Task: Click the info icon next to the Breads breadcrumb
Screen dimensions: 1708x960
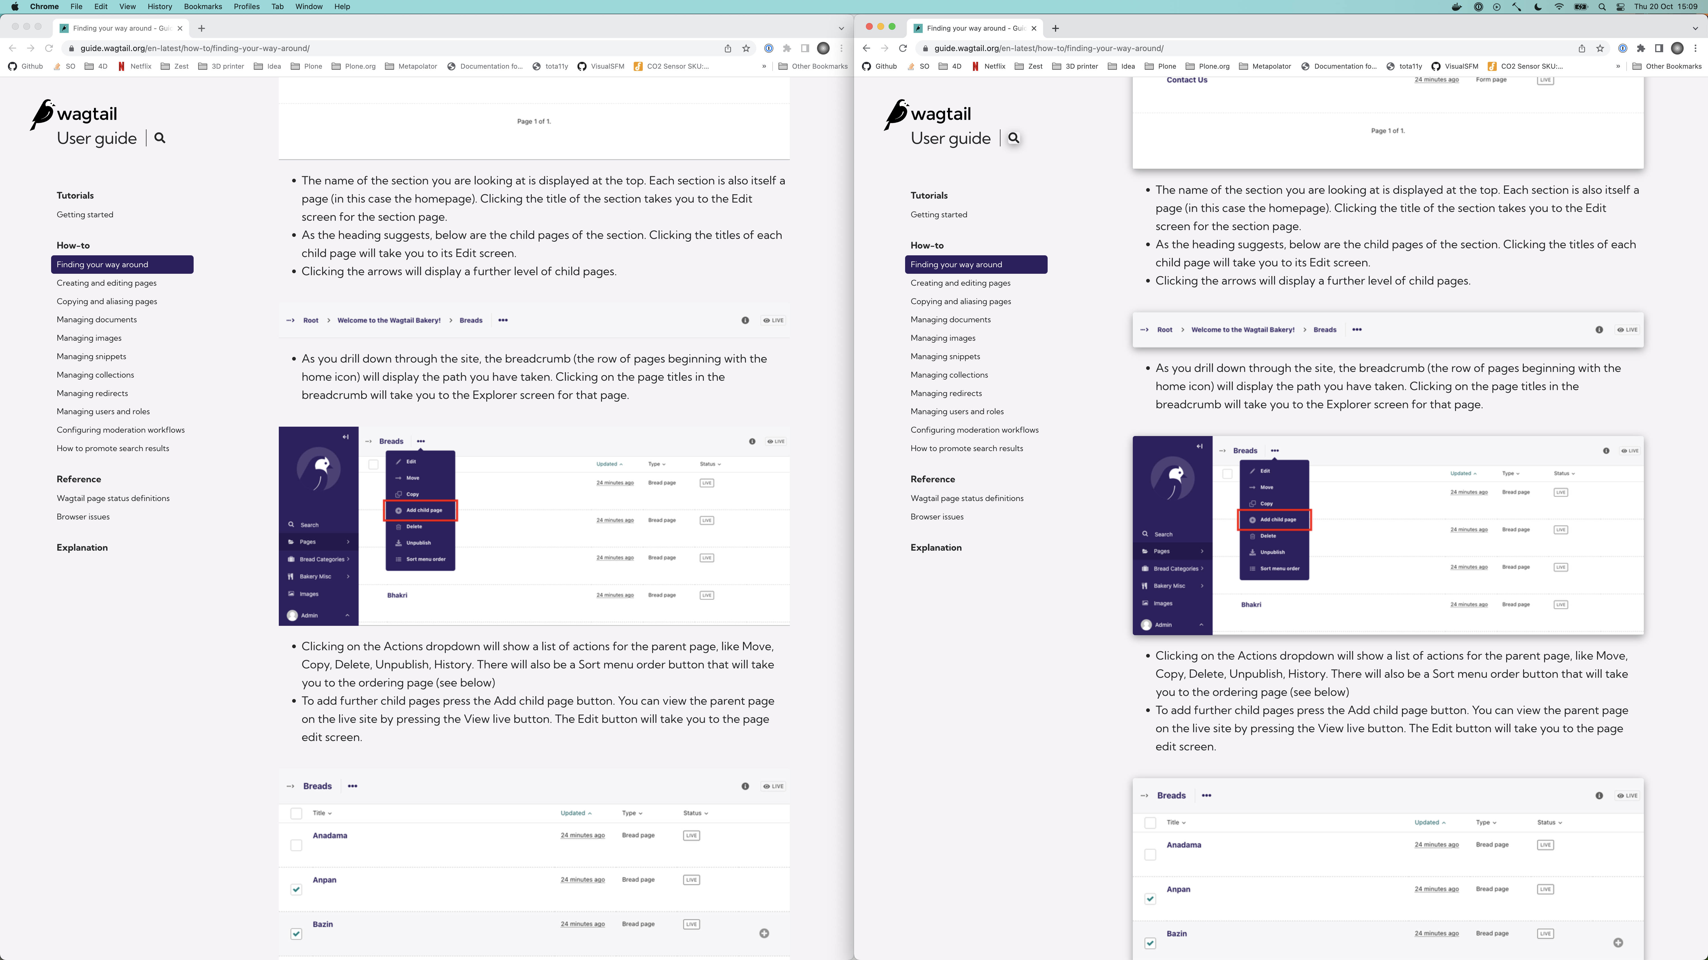Action: [x=745, y=320]
